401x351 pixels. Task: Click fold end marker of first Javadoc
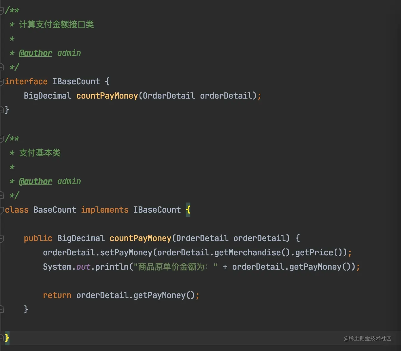point(1,67)
